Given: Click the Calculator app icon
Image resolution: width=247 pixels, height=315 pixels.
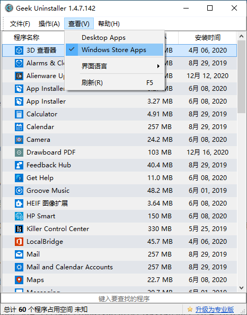Looking at the screenshot, I should [19, 114].
